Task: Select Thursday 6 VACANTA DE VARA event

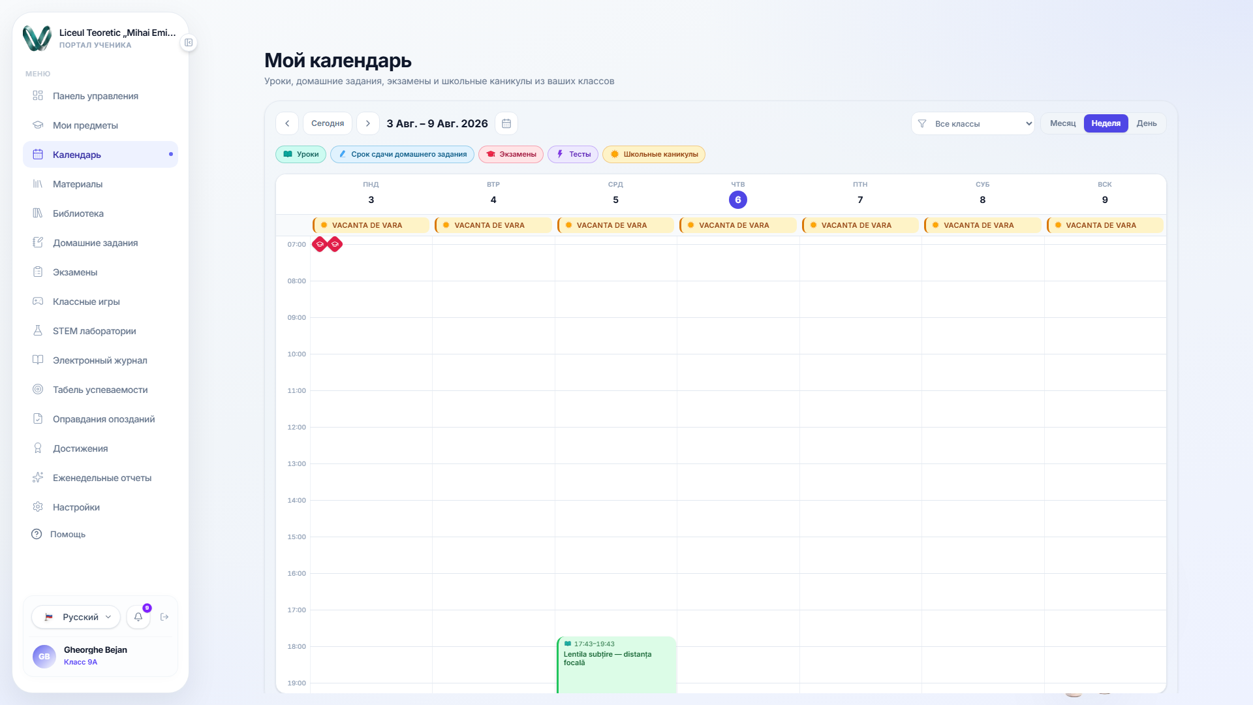Action: click(x=737, y=225)
